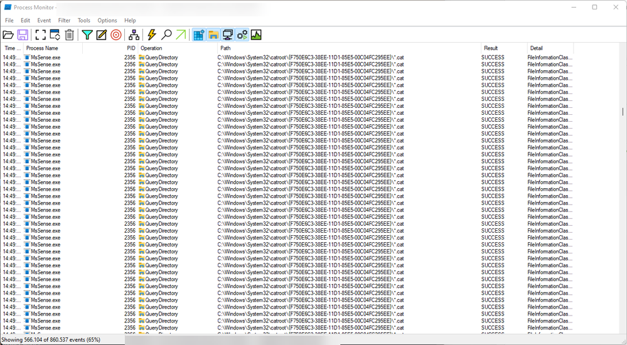Image resolution: width=627 pixels, height=345 pixels.
Task: Toggle Show Registry Activity
Action: point(199,35)
